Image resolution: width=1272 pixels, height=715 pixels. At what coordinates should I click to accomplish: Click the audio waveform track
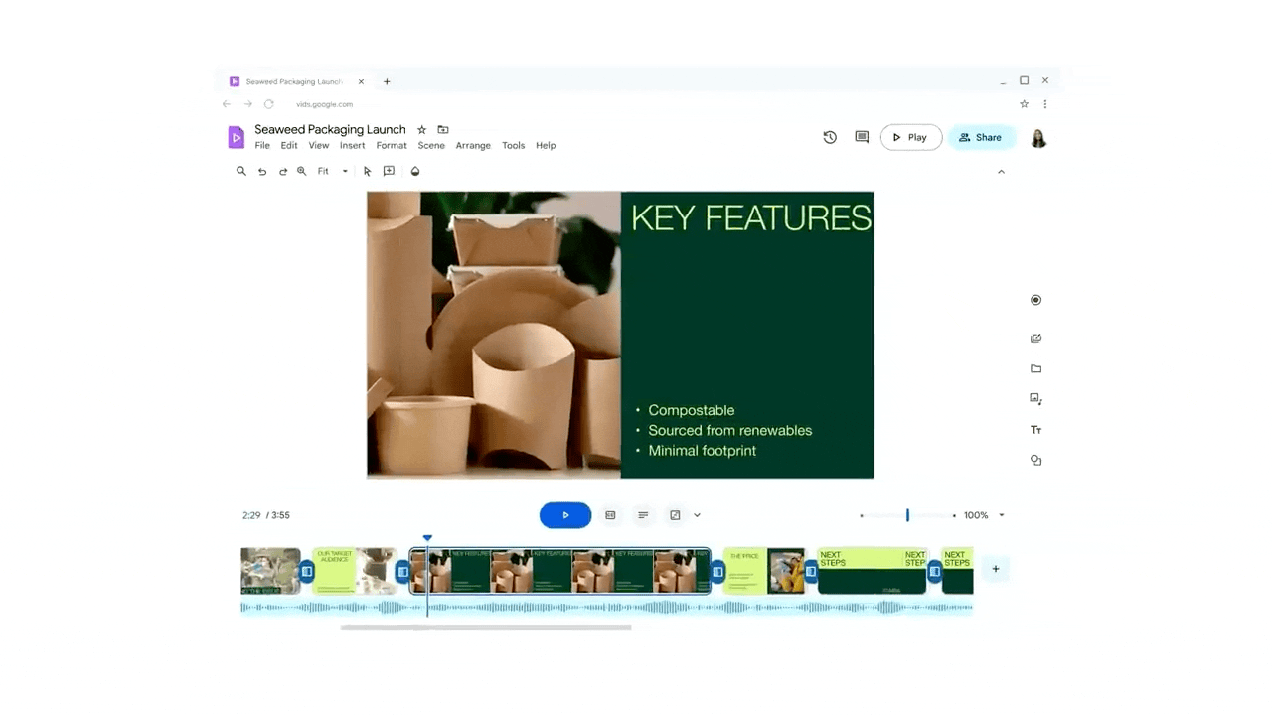[606, 607]
